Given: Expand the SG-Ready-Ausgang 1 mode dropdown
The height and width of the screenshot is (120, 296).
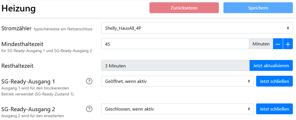Looking at the screenshot, I should (177, 81).
